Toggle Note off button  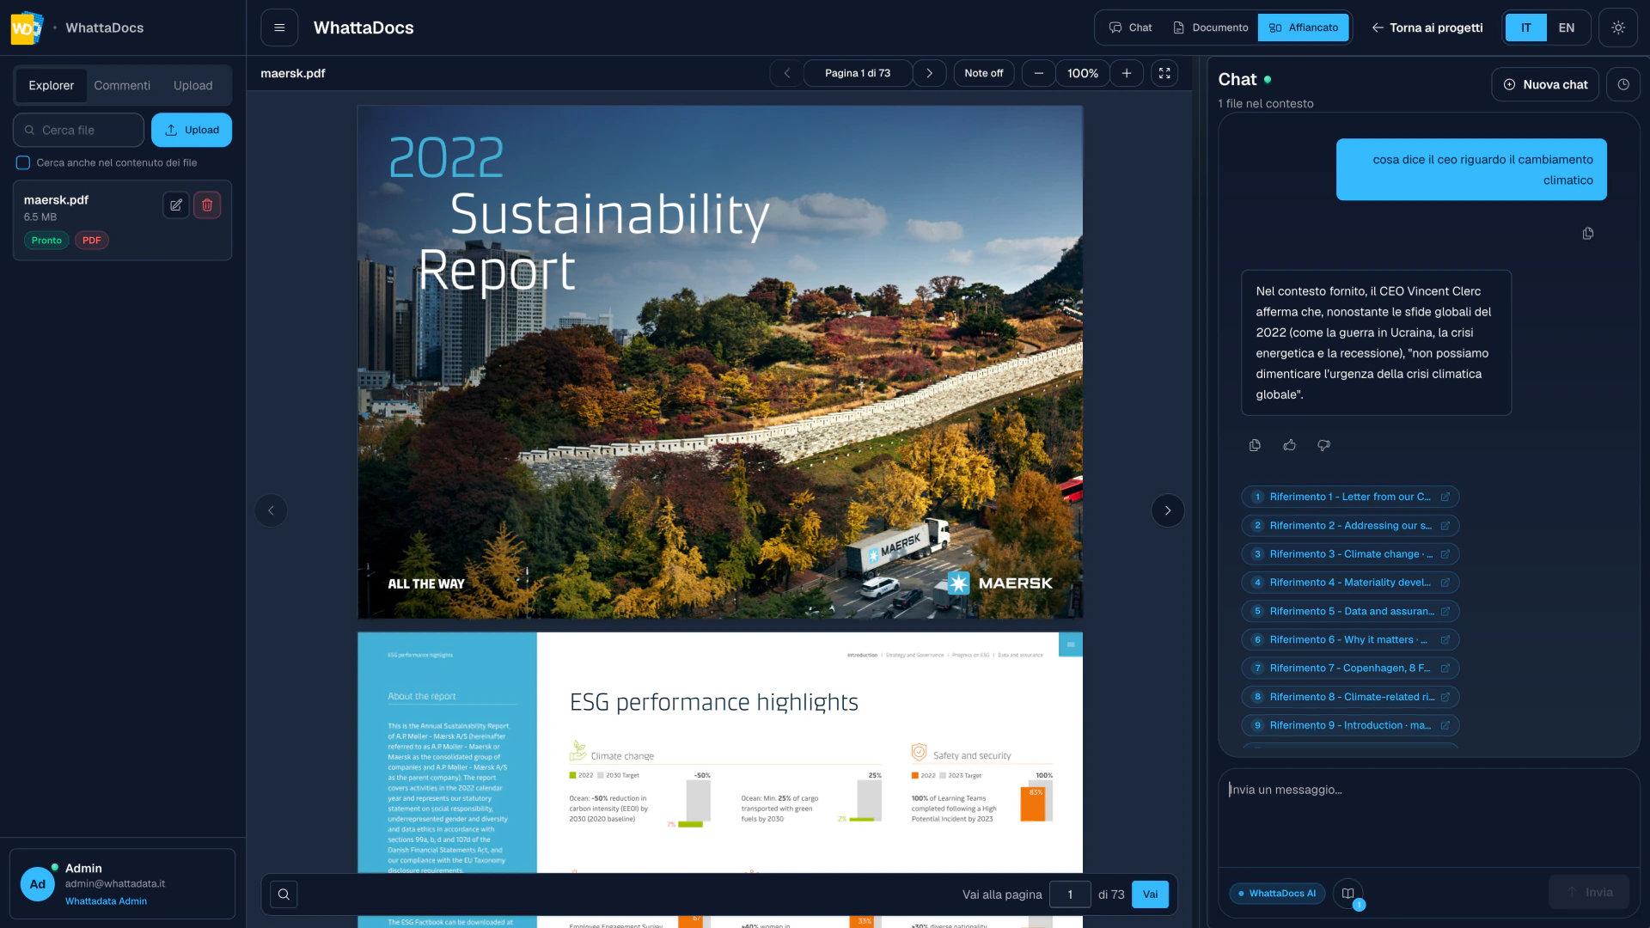pos(984,73)
